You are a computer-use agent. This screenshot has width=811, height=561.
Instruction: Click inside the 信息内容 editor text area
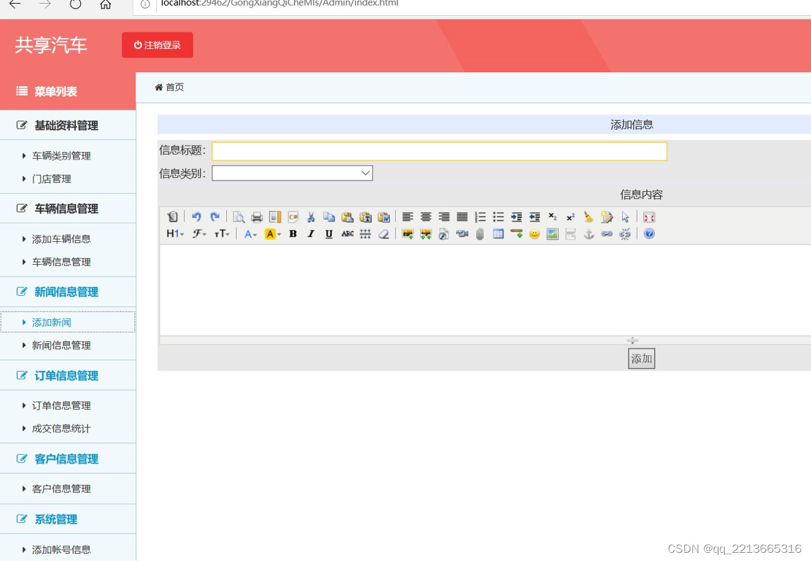[x=485, y=290]
